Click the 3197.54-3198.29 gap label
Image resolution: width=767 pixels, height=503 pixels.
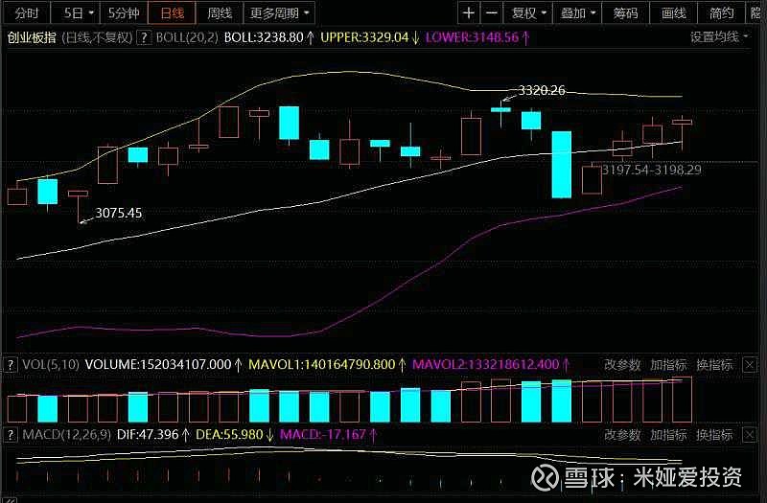pos(651,170)
